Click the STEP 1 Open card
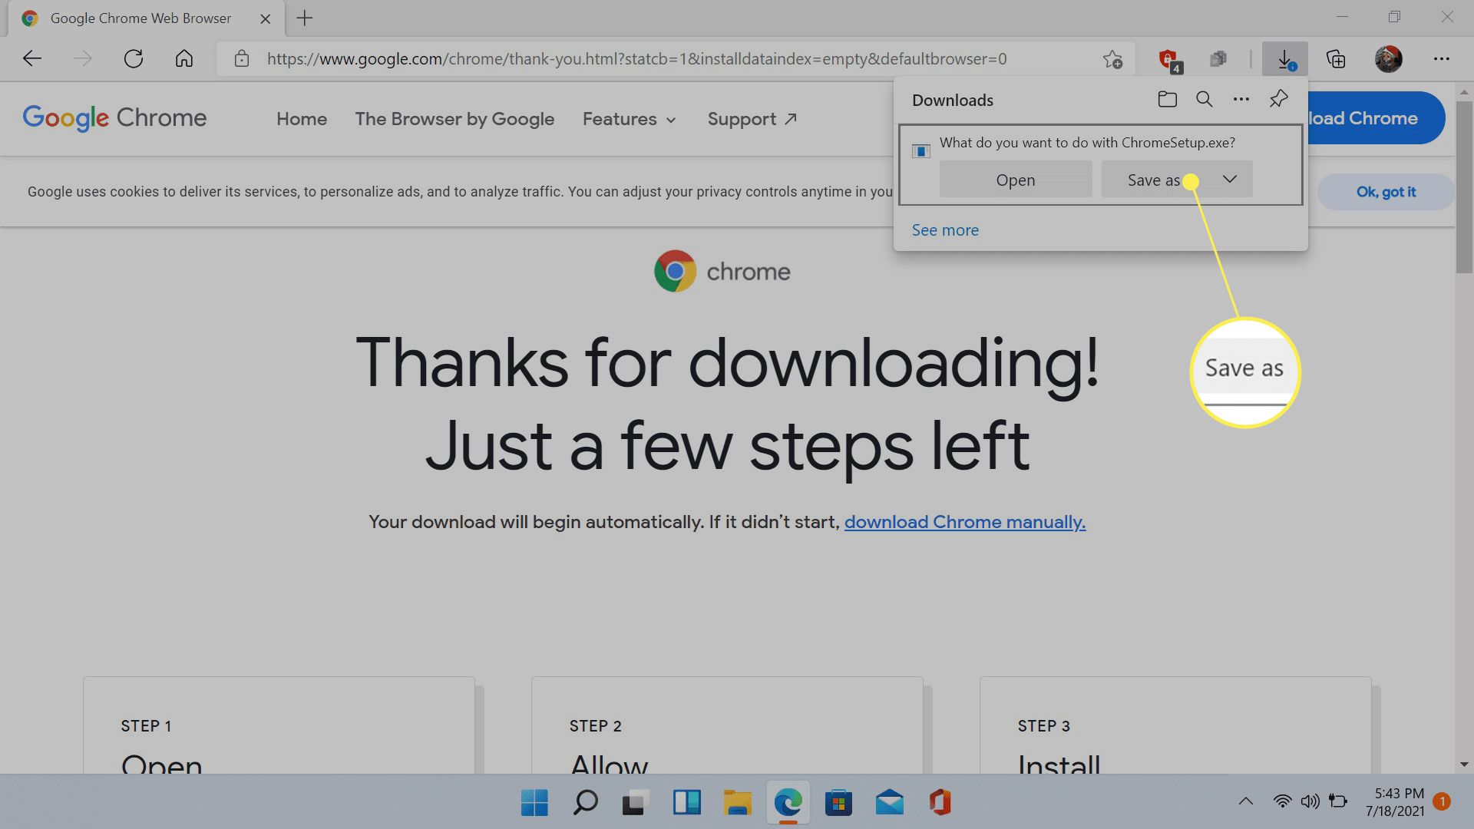Image resolution: width=1474 pixels, height=829 pixels. (x=279, y=725)
